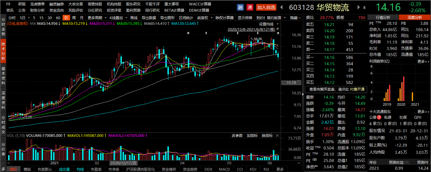431x172 pixels.
Task: Select the 日 daily period button
Action: [x=66, y=18]
